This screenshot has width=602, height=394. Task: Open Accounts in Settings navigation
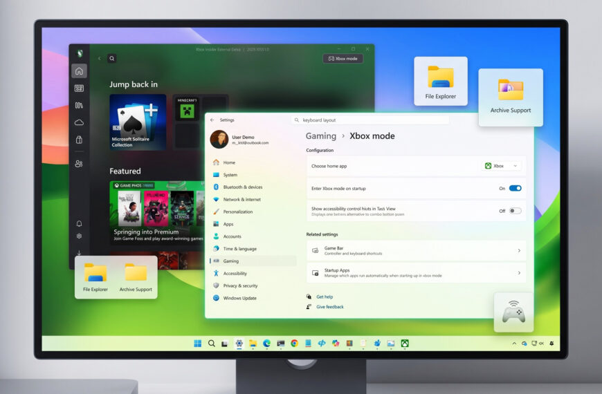pyautogui.click(x=253, y=236)
